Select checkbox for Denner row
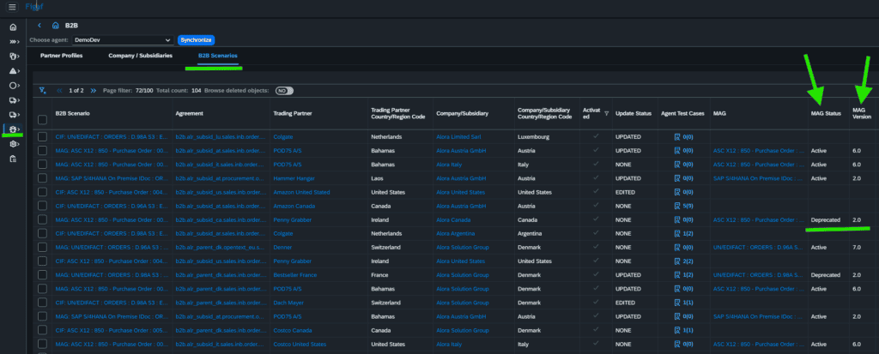The height and width of the screenshot is (354, 879). point(42,247)
